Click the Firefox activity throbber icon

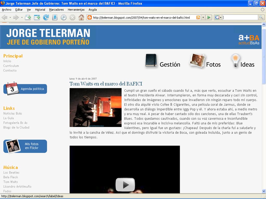[262, 10]
